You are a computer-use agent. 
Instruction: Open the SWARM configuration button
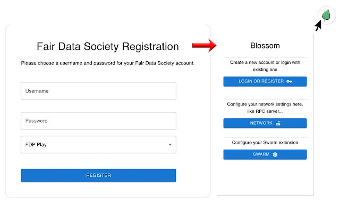tap(265, 154)
